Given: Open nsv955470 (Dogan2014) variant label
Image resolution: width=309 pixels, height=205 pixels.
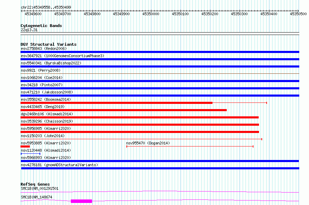Looking at the screenshot, I should click(148, 143).
